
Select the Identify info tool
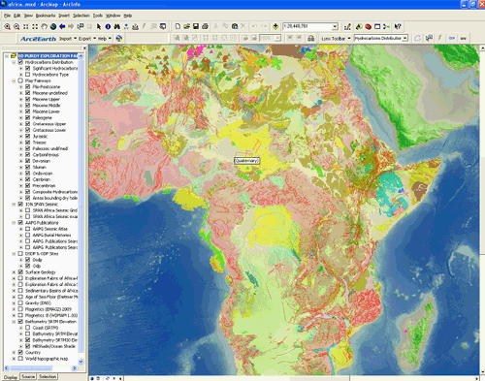(x=108, y=26)
